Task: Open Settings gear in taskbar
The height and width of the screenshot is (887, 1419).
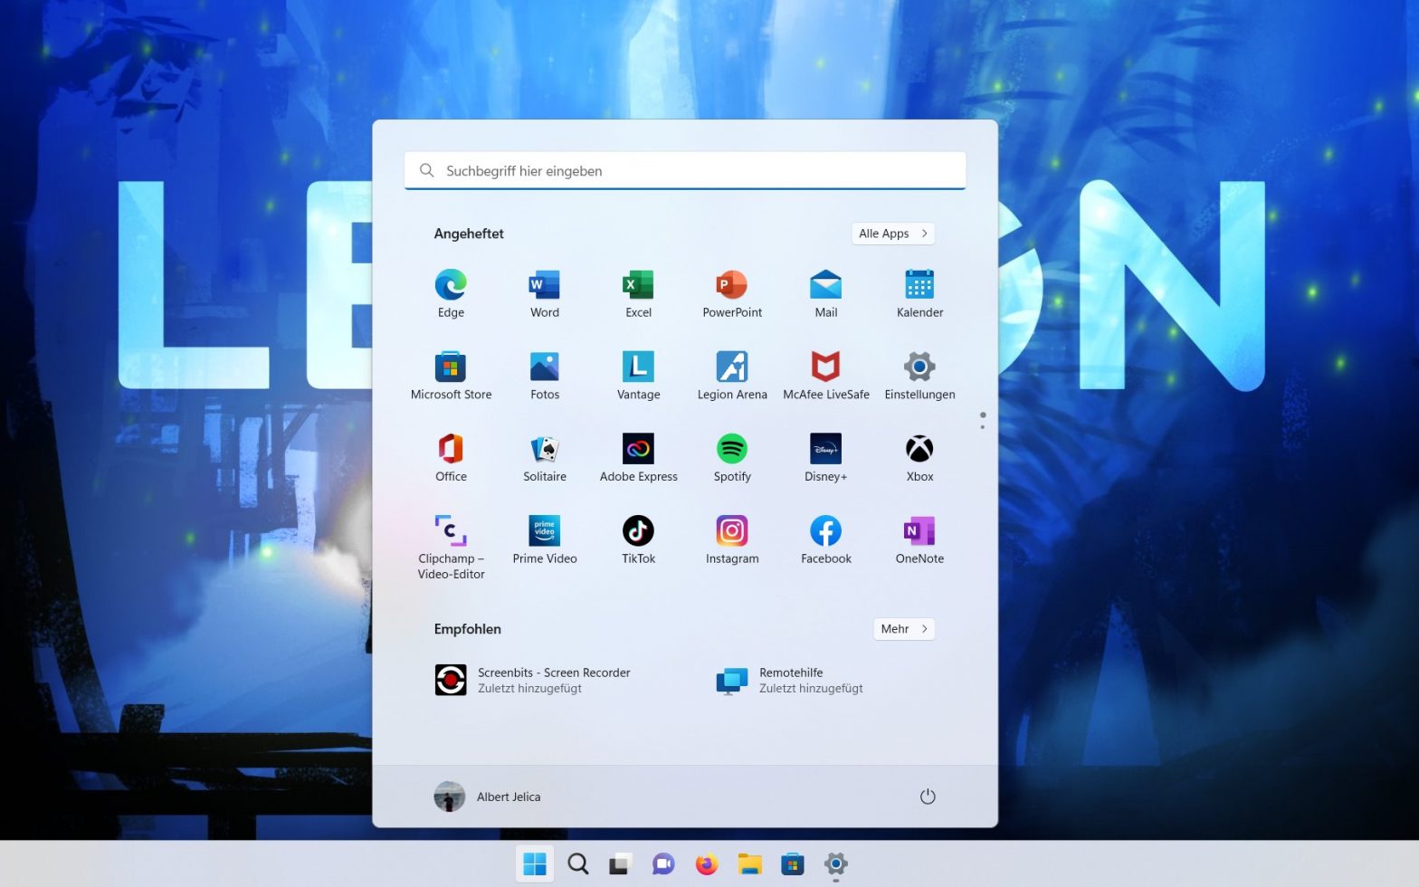Action: pyautogui.click(x=835, y=864)
